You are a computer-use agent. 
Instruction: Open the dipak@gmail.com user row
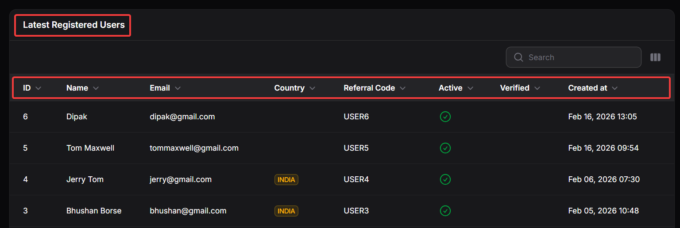click(x=182, y=117)
